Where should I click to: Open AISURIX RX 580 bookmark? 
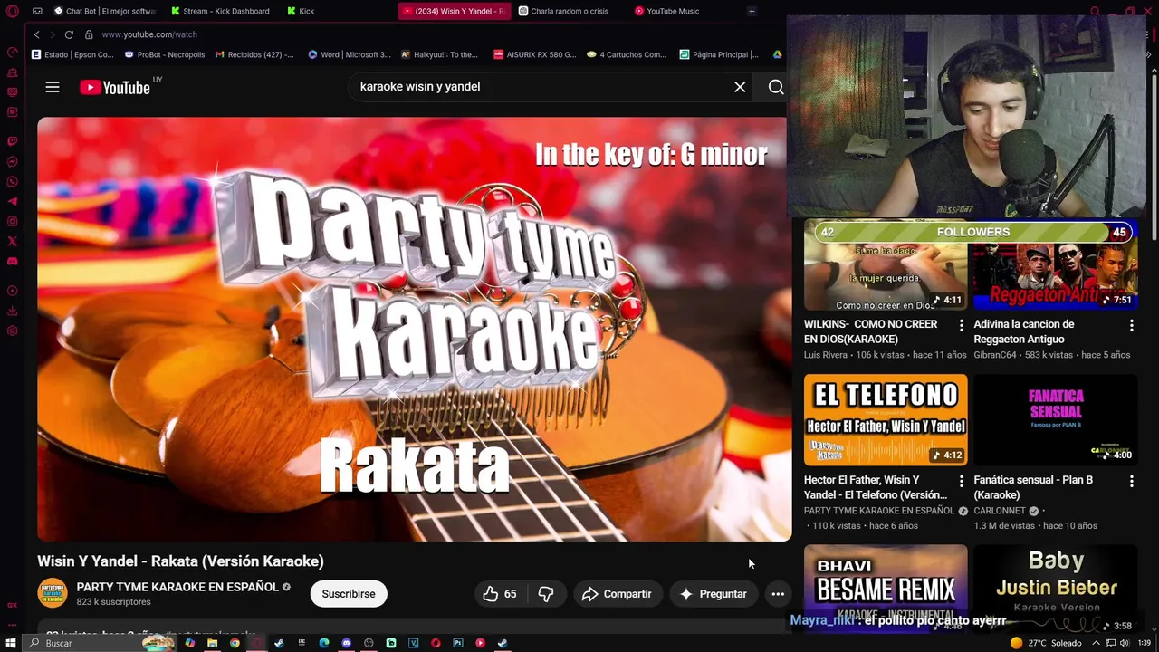(x=535, y=54)
